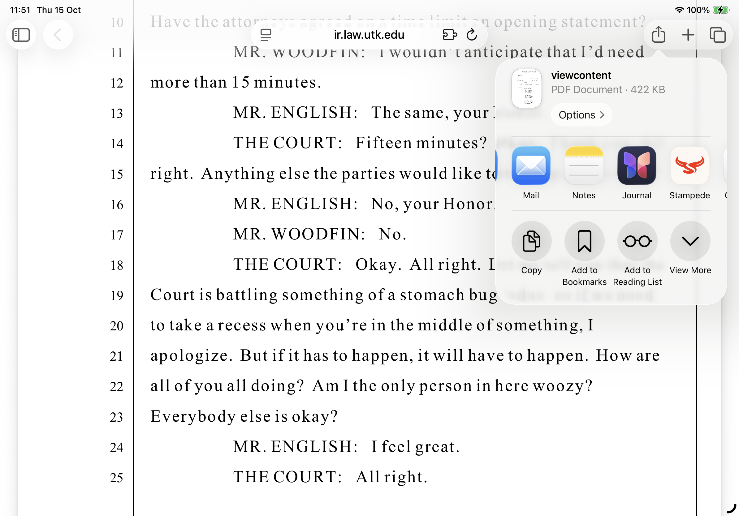
Task: Tap "PDF Document · 422 KB" label
Action: 608,89
